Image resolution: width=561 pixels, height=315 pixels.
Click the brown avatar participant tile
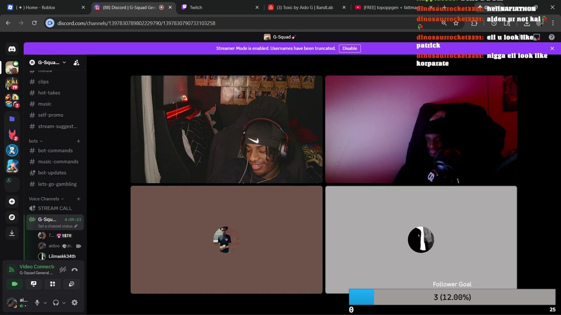[x=227, y=240]
